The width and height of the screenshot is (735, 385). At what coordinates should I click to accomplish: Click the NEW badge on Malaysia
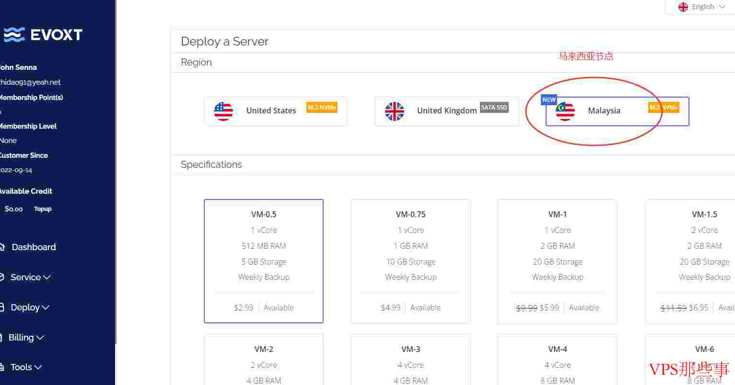[549, 99]
